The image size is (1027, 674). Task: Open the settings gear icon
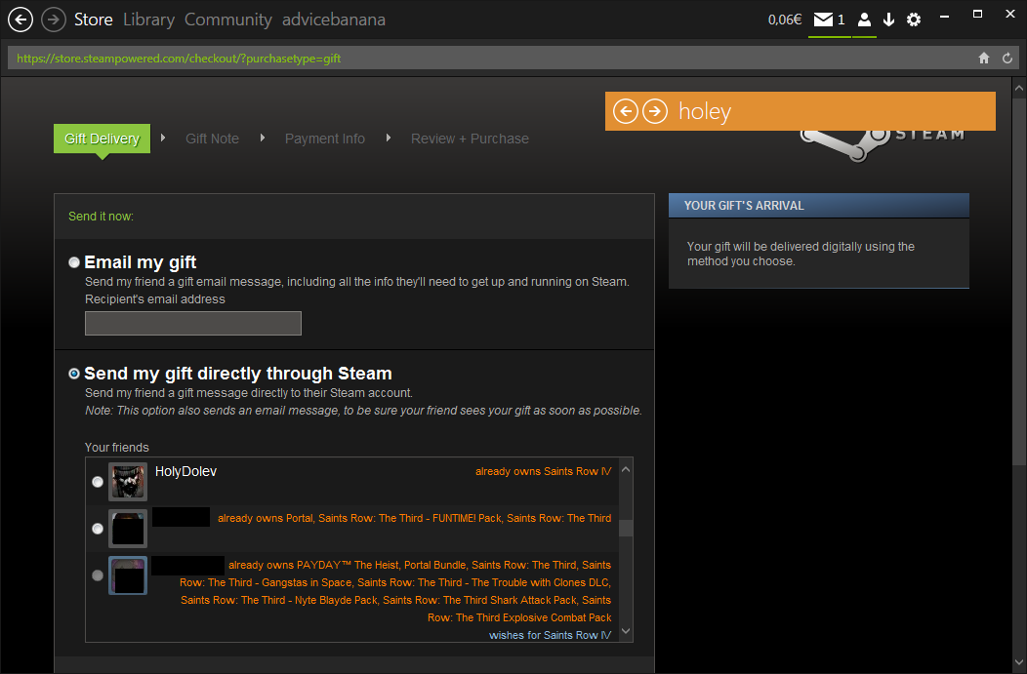(x=914, y=20)
